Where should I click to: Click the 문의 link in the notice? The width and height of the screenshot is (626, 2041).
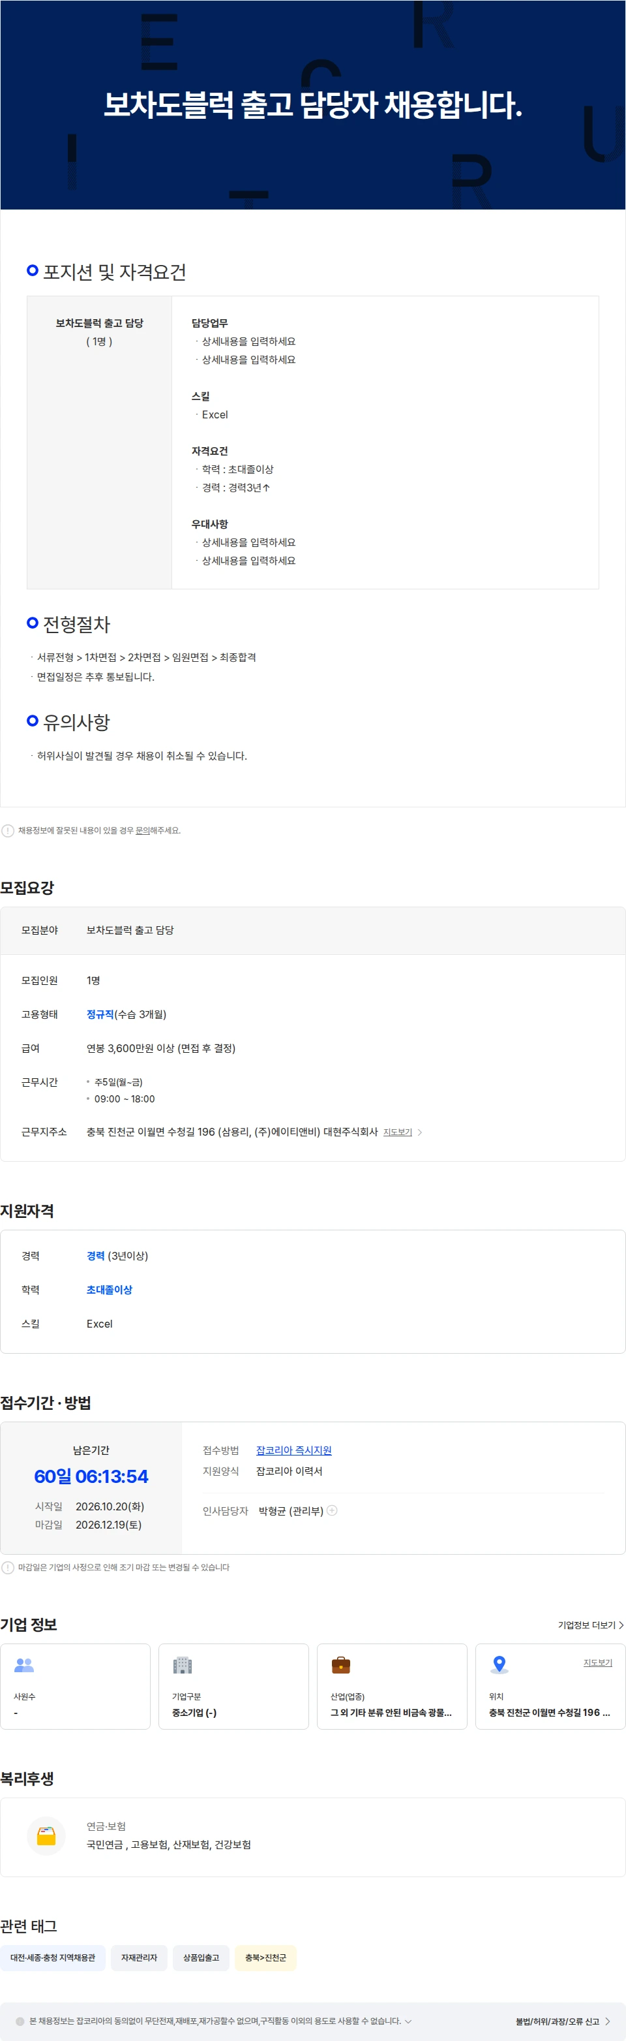(142, 830)
